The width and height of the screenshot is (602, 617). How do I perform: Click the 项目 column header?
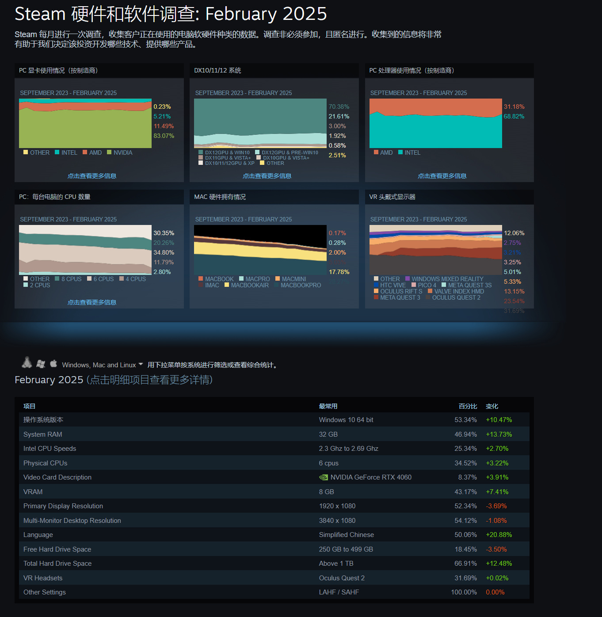coord(29,406)
